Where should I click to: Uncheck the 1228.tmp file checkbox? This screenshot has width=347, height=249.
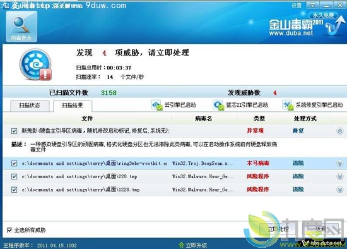pos(14,190)
